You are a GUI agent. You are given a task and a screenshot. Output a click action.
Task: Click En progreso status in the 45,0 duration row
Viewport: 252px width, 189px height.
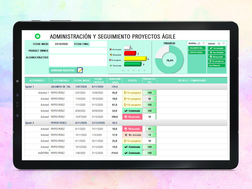(132, 93)
